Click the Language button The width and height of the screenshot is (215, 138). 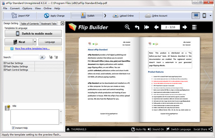pos(50,42)
